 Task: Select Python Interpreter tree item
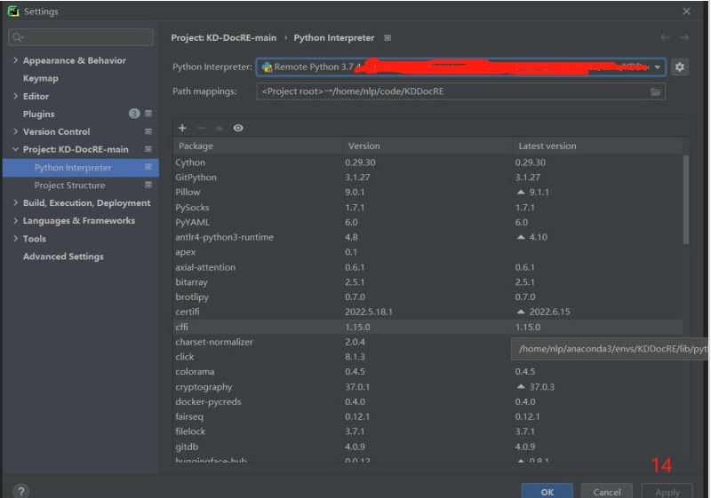tap(81, 168)
